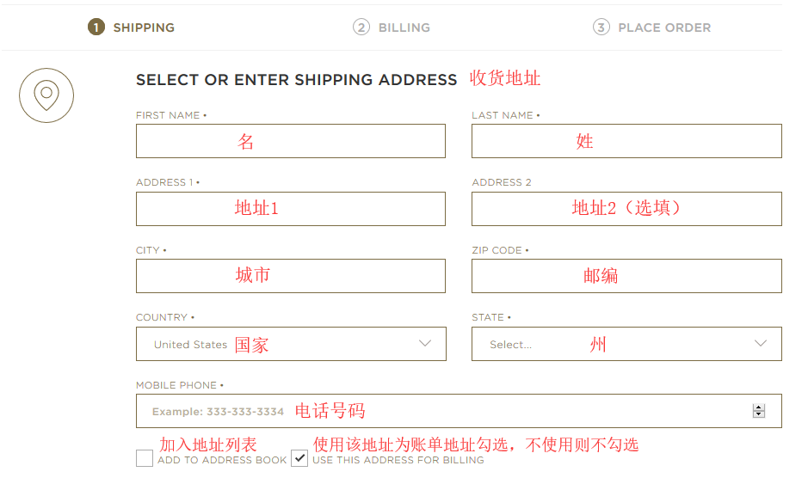Switch to the Billing step label
808x484 pixels.
(404, 28)
